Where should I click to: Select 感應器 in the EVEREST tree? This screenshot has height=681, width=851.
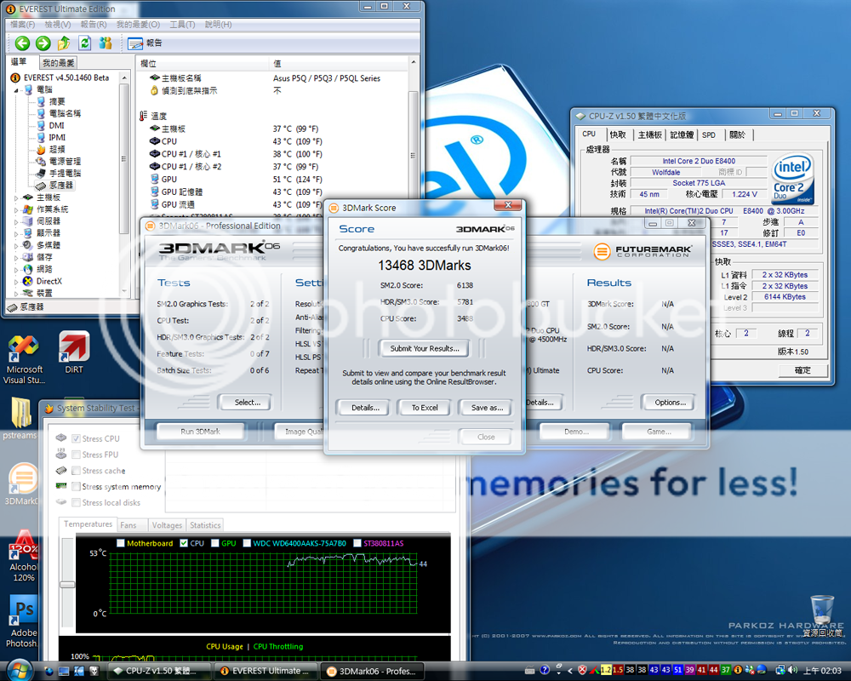[60, 186]
